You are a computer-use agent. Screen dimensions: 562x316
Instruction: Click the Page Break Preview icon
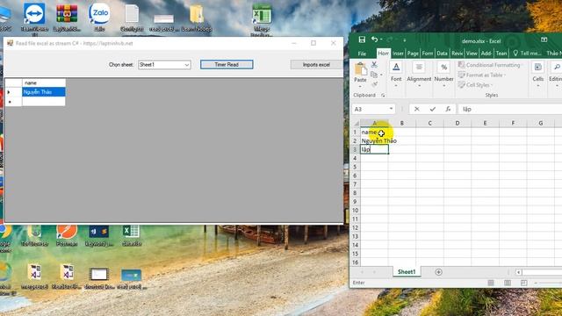(x=523, y=283)
